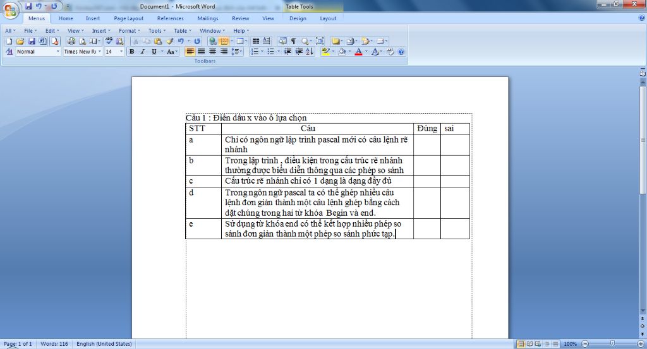Click the zoom slider handle
This screenshot has width=647, height=349.
pos(612,343)
